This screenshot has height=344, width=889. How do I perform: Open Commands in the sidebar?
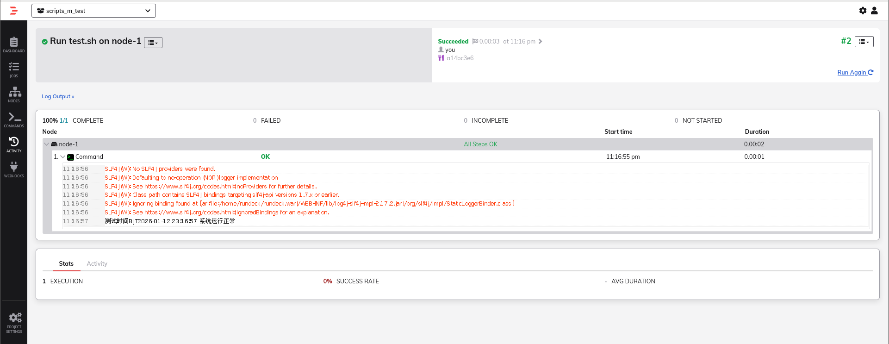[x=14, y=120]
